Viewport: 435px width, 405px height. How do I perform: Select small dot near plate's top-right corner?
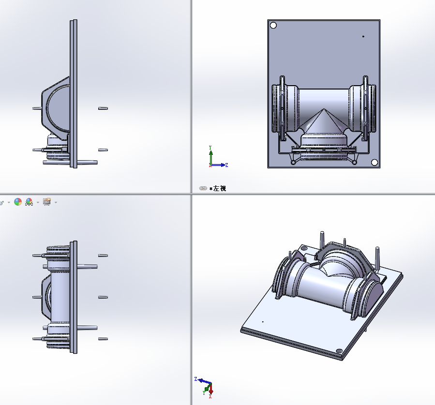[x=363, y=36]
